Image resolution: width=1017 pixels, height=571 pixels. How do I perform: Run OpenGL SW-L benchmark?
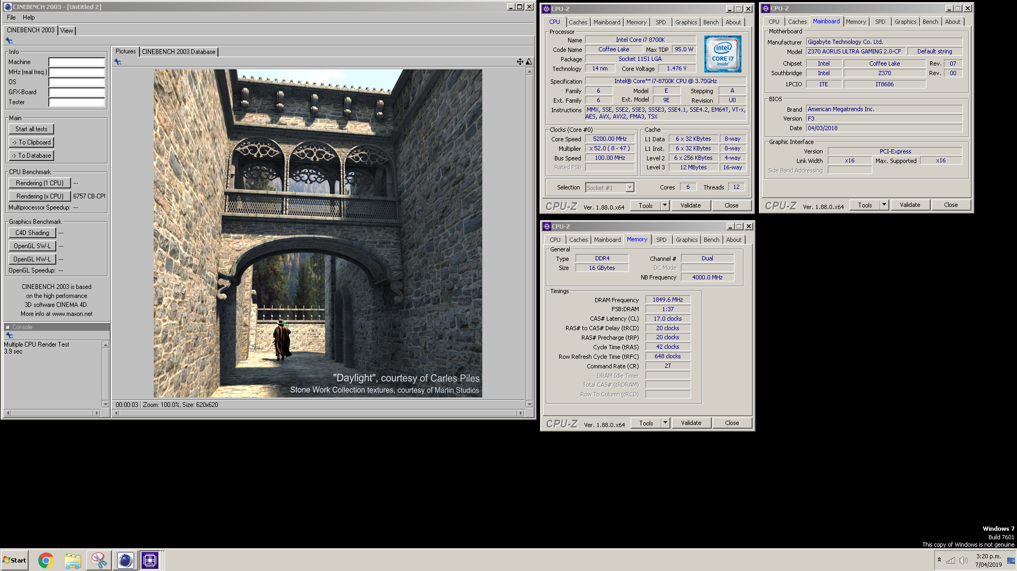pos(32,246)
